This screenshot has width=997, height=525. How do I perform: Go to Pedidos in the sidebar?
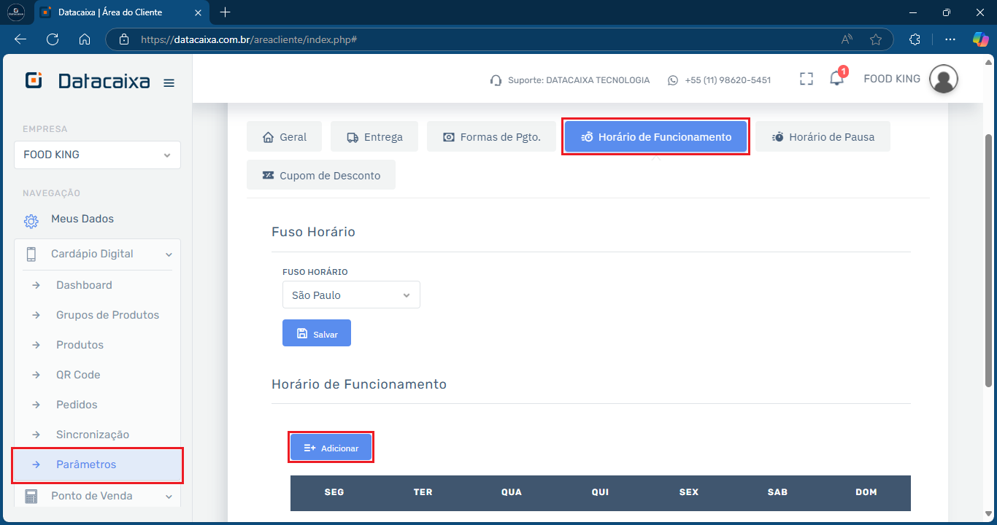77,405
